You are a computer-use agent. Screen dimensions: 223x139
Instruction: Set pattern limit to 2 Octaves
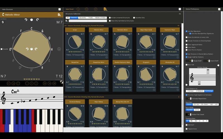click(x=200, y=91)
